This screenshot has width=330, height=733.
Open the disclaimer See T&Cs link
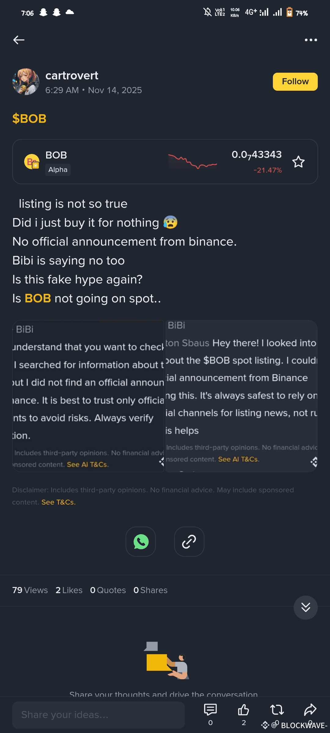tap(58, 502)
